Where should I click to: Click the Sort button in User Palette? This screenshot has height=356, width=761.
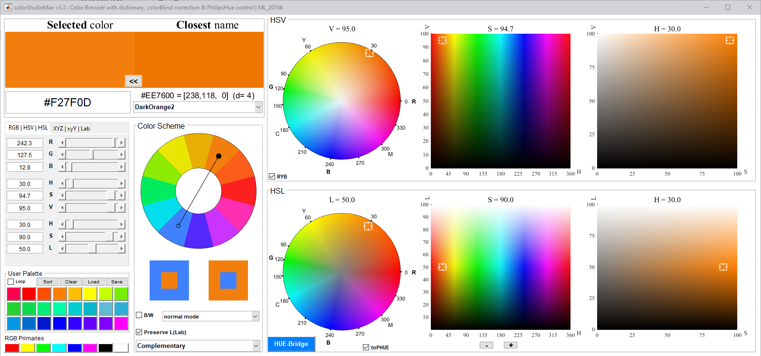tap(48, 282)
